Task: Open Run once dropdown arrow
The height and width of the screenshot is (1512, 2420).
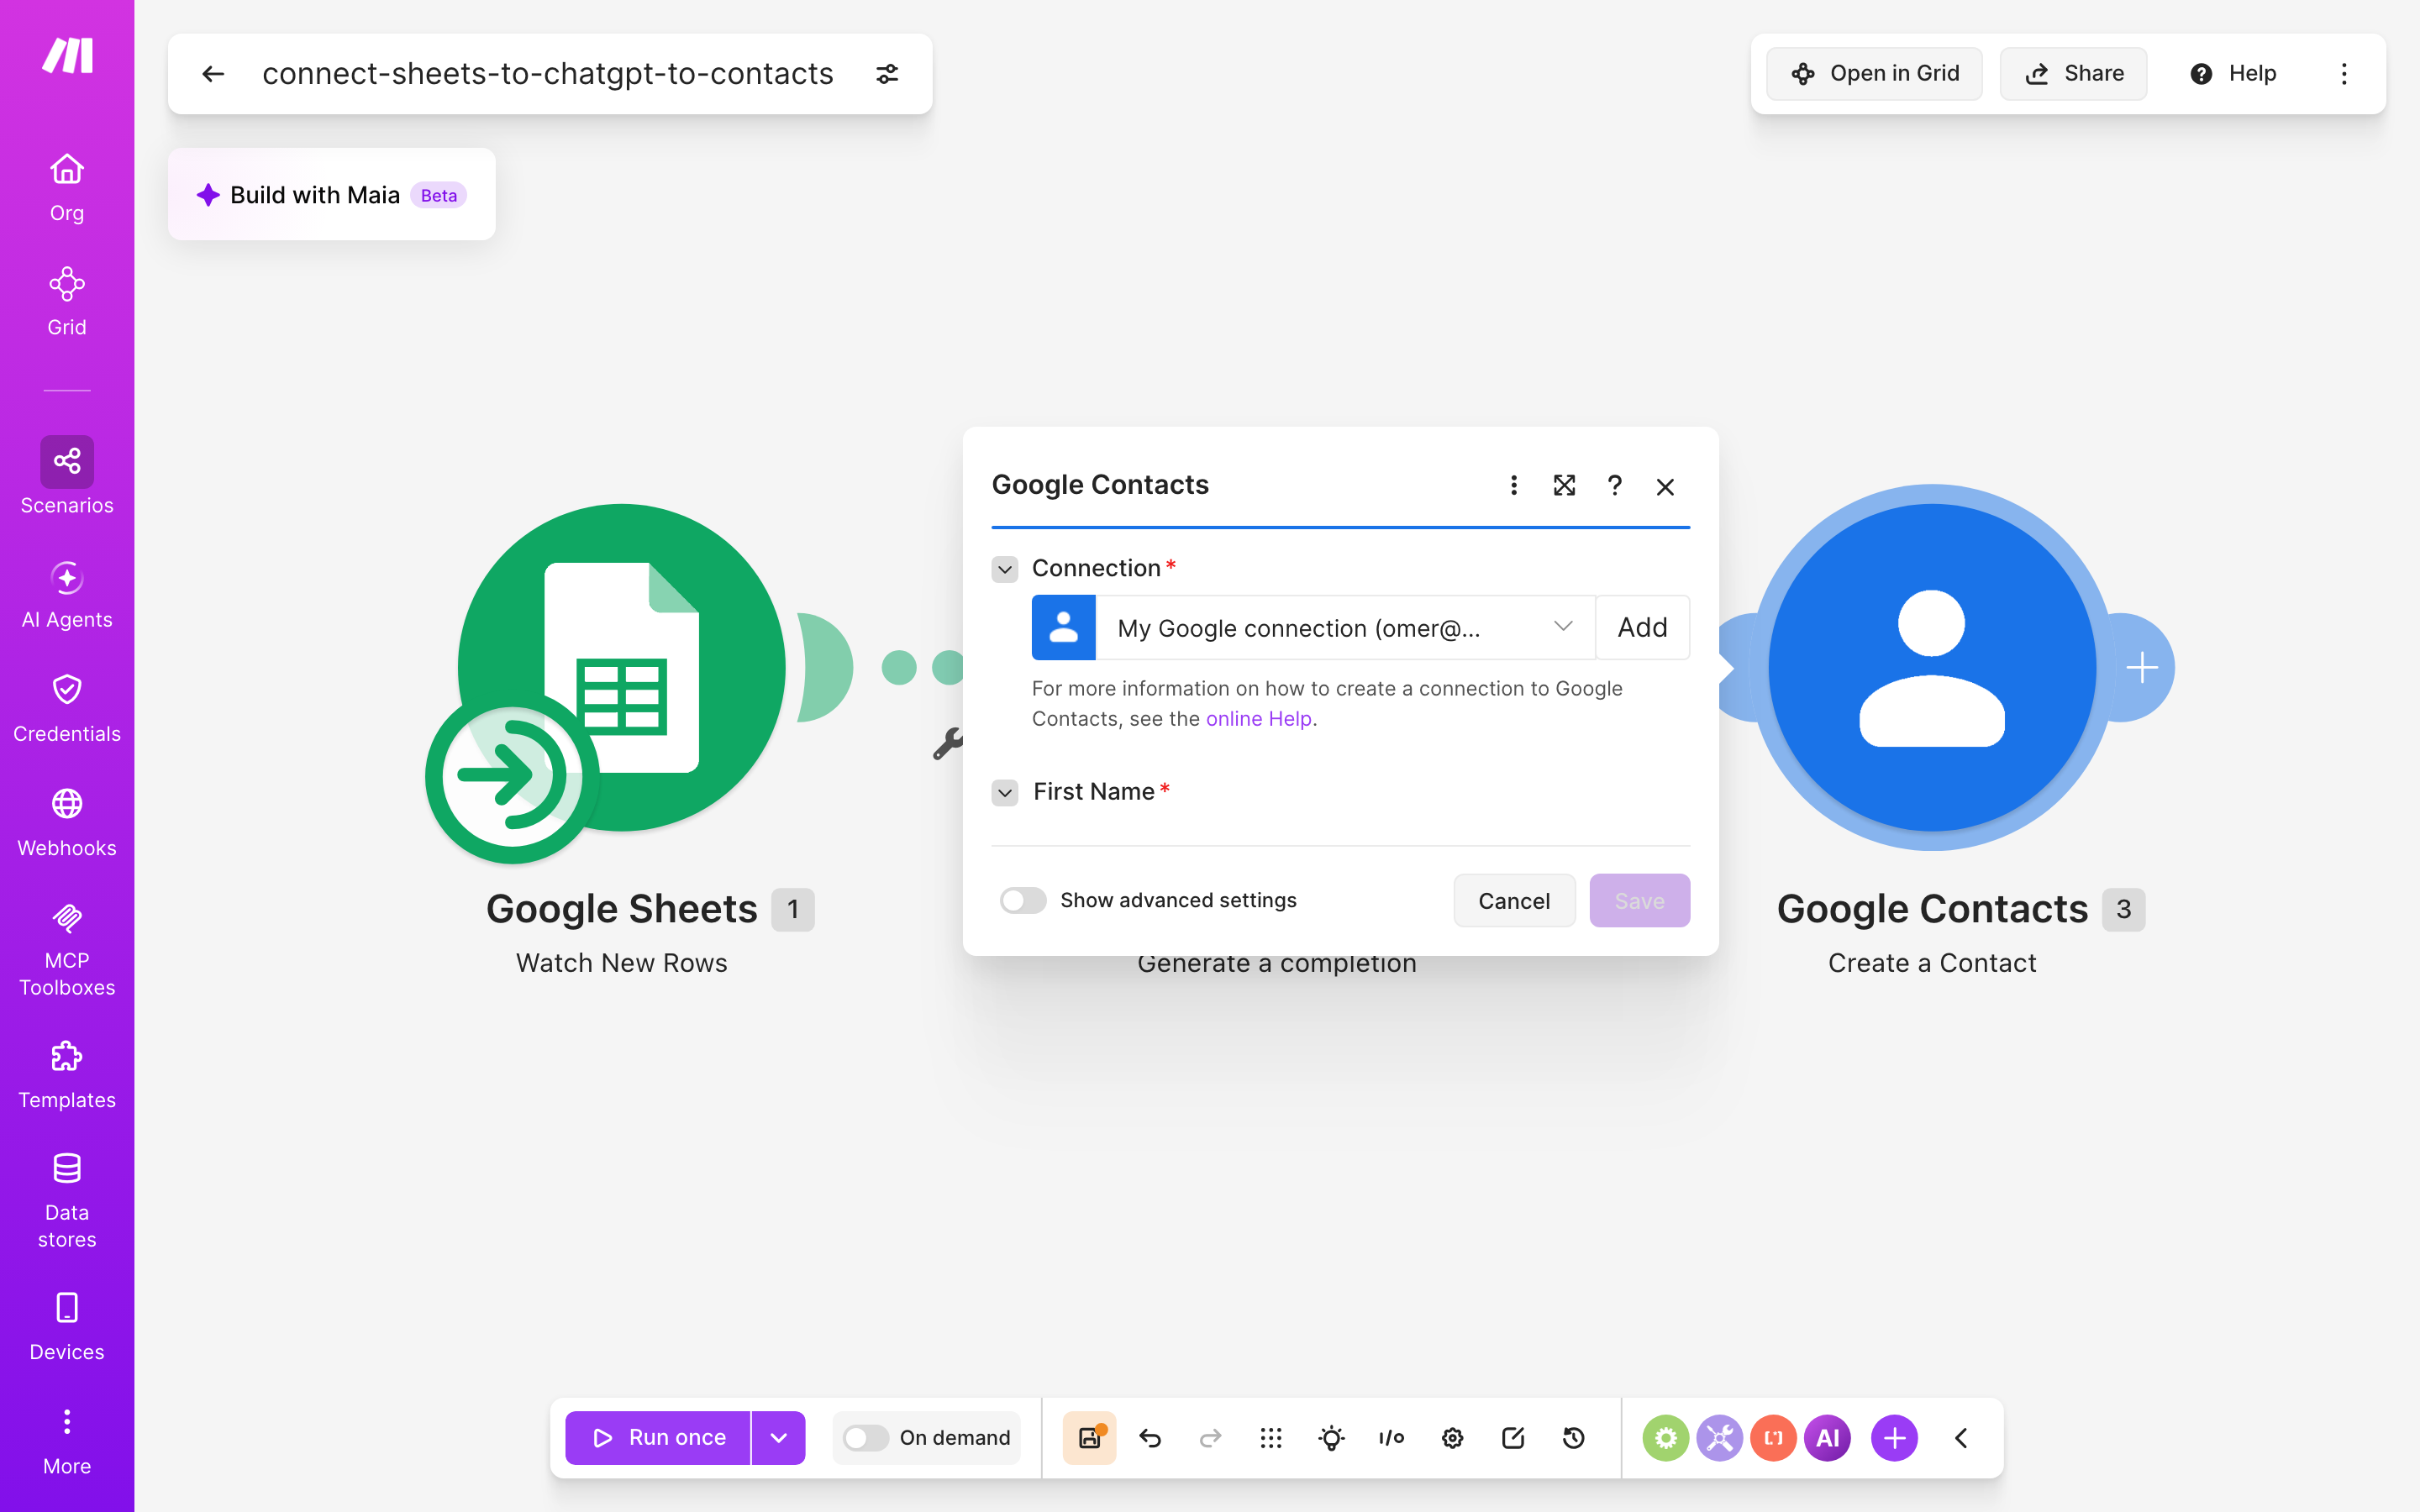Action: pyautogui.click(x=779, y=1438)
